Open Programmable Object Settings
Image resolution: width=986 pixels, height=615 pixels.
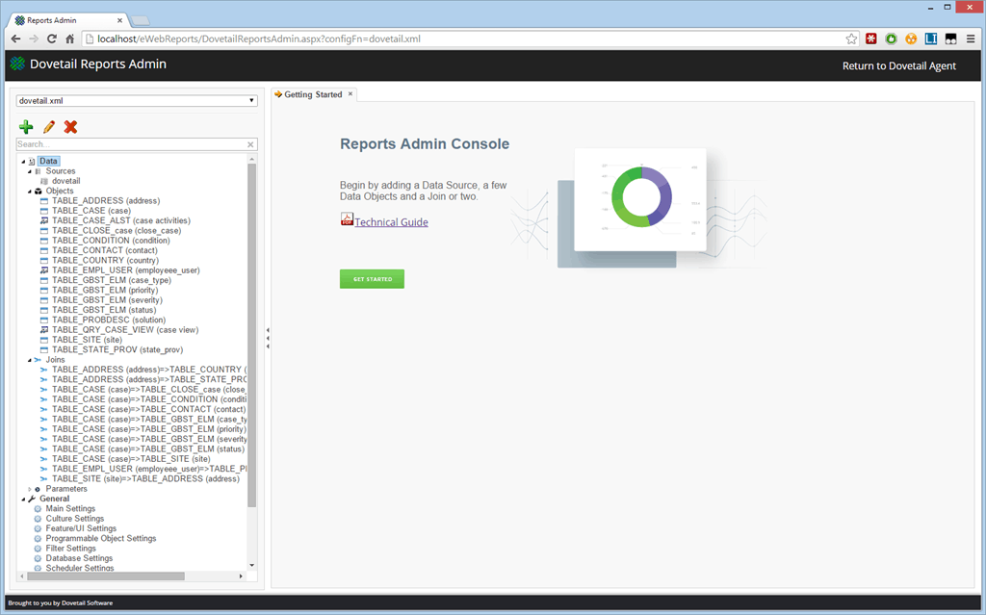(x=100, y=539)
